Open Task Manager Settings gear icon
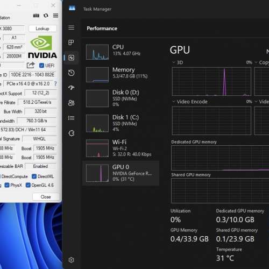 (x=71, y=260)
